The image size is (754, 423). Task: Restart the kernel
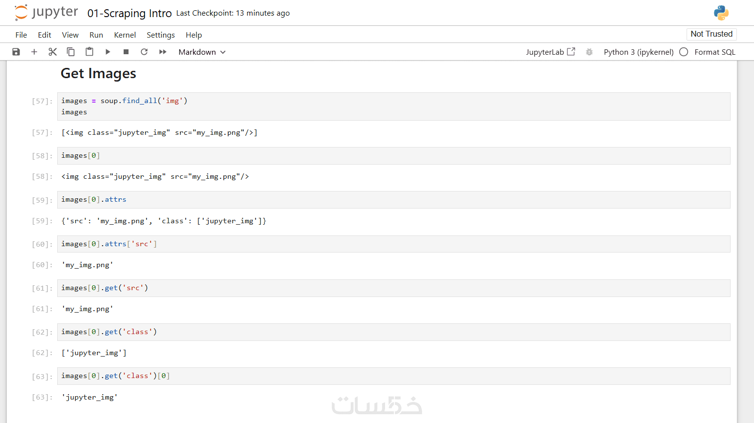[144, 52]
